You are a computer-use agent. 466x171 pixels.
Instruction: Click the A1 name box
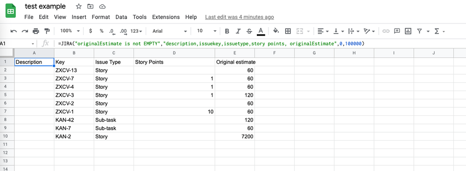(15, 44)
